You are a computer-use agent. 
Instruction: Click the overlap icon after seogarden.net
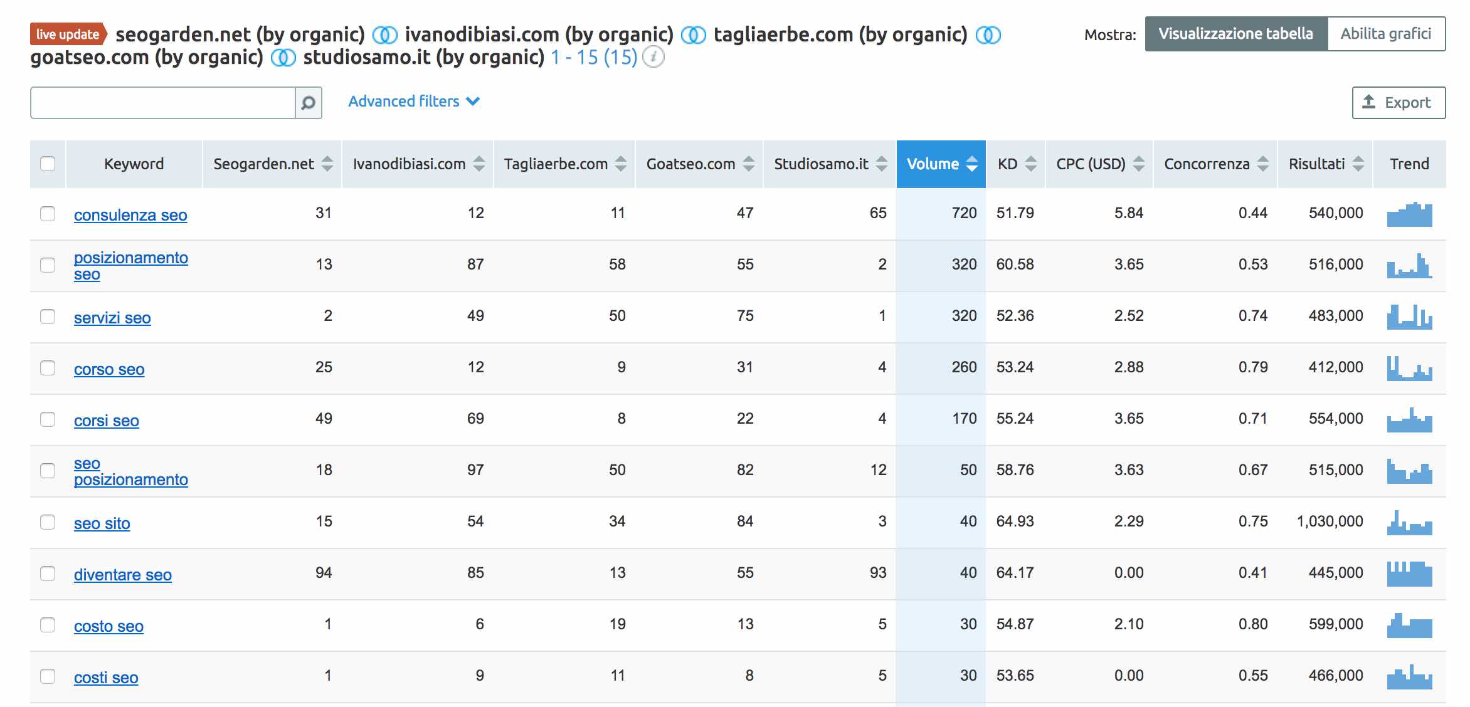[384, 35]
